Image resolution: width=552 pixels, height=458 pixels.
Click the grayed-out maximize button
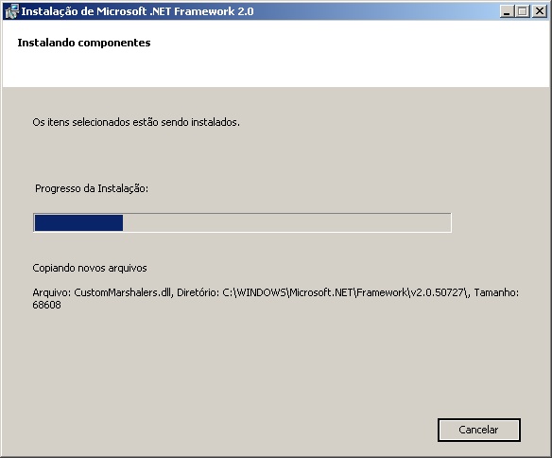pyautogui.click(x=523, y=11)
